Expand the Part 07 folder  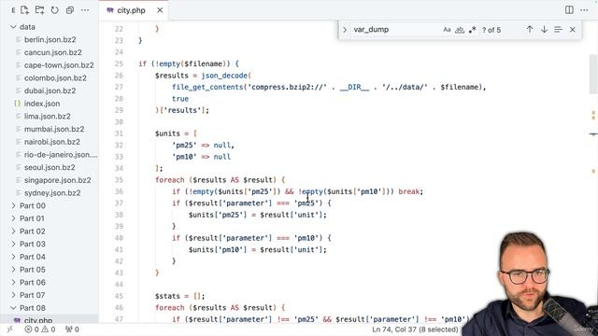pos(13,295)
